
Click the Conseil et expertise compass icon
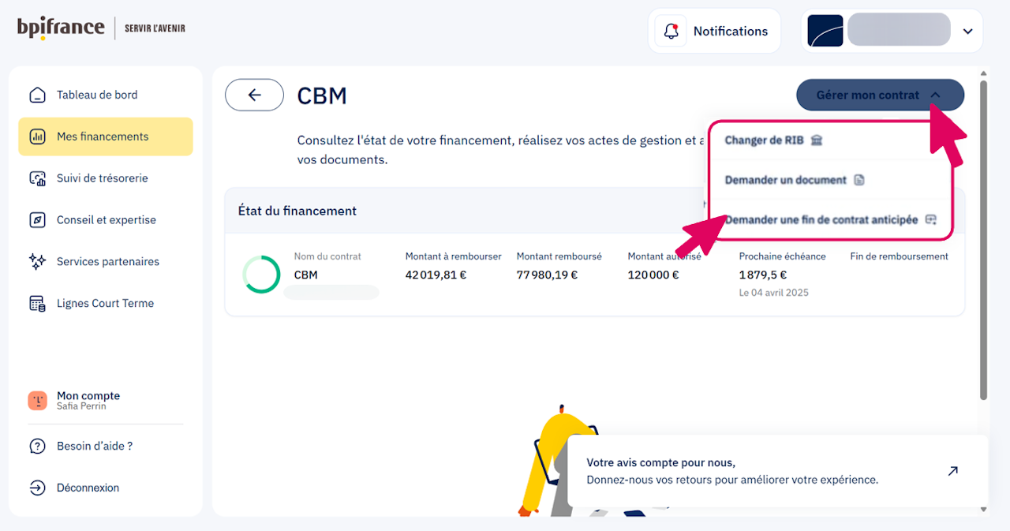click(37, 220)
